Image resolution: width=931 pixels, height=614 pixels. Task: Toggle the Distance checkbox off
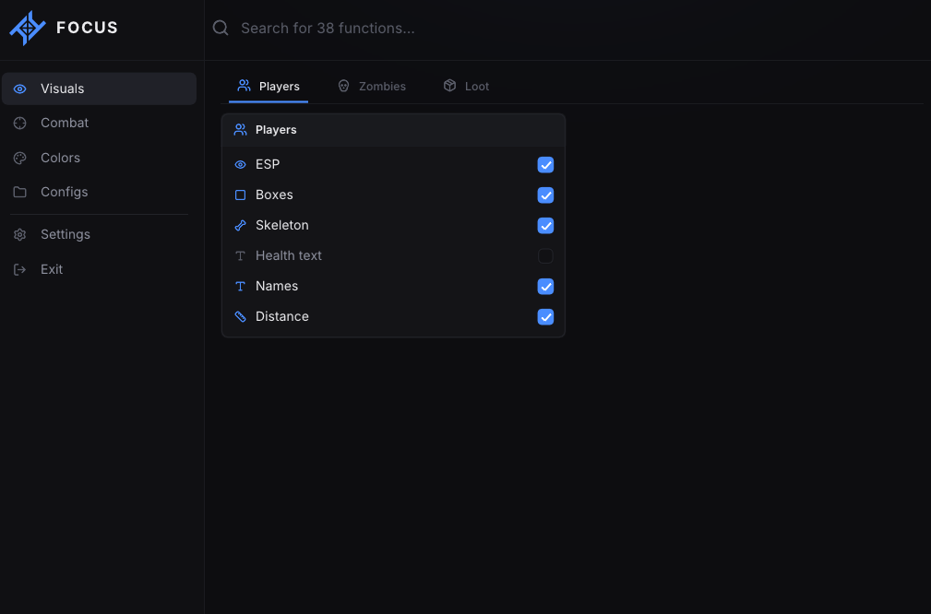545,317
